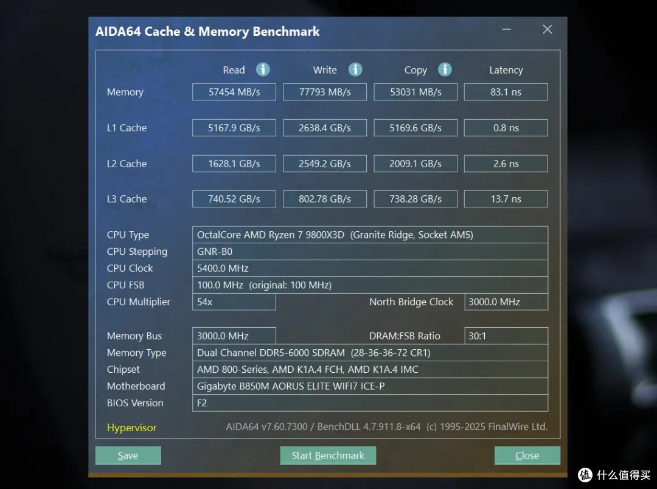Select Memory read value 57454 MB/s
The image size is (657, 489).
[234, 92]
